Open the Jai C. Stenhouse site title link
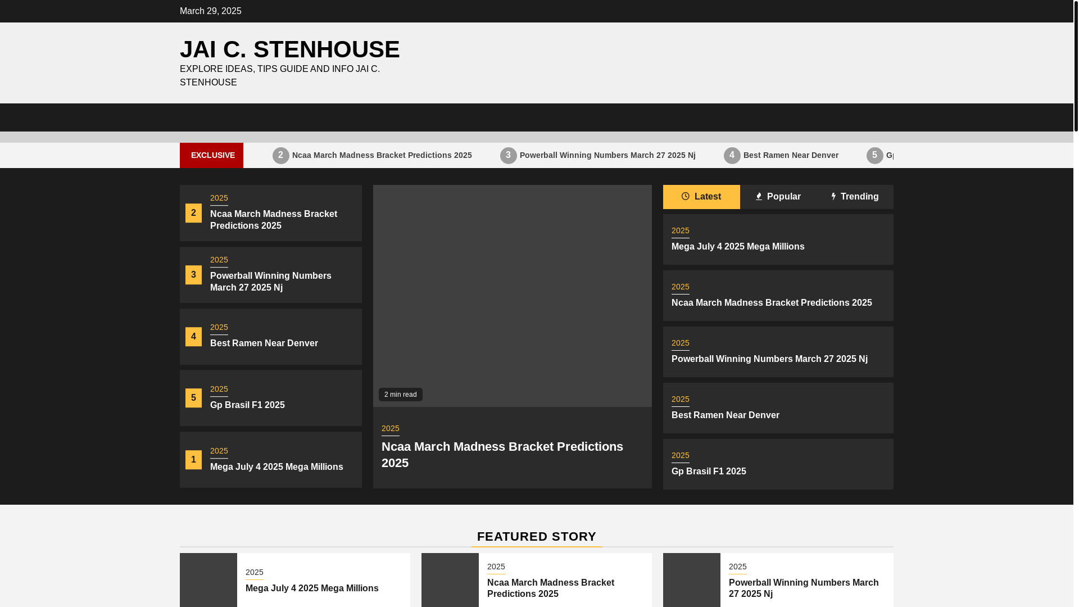The height and width of the screenshot is (607, 1079). pos(289,49)
